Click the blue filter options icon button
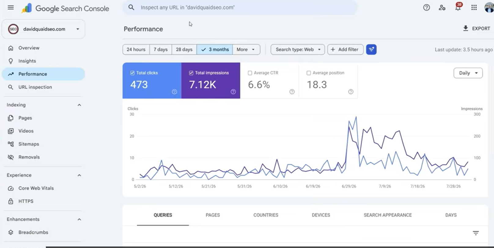Image resolution: width=494 pixels, height=248 pixels. coord(371,50)
